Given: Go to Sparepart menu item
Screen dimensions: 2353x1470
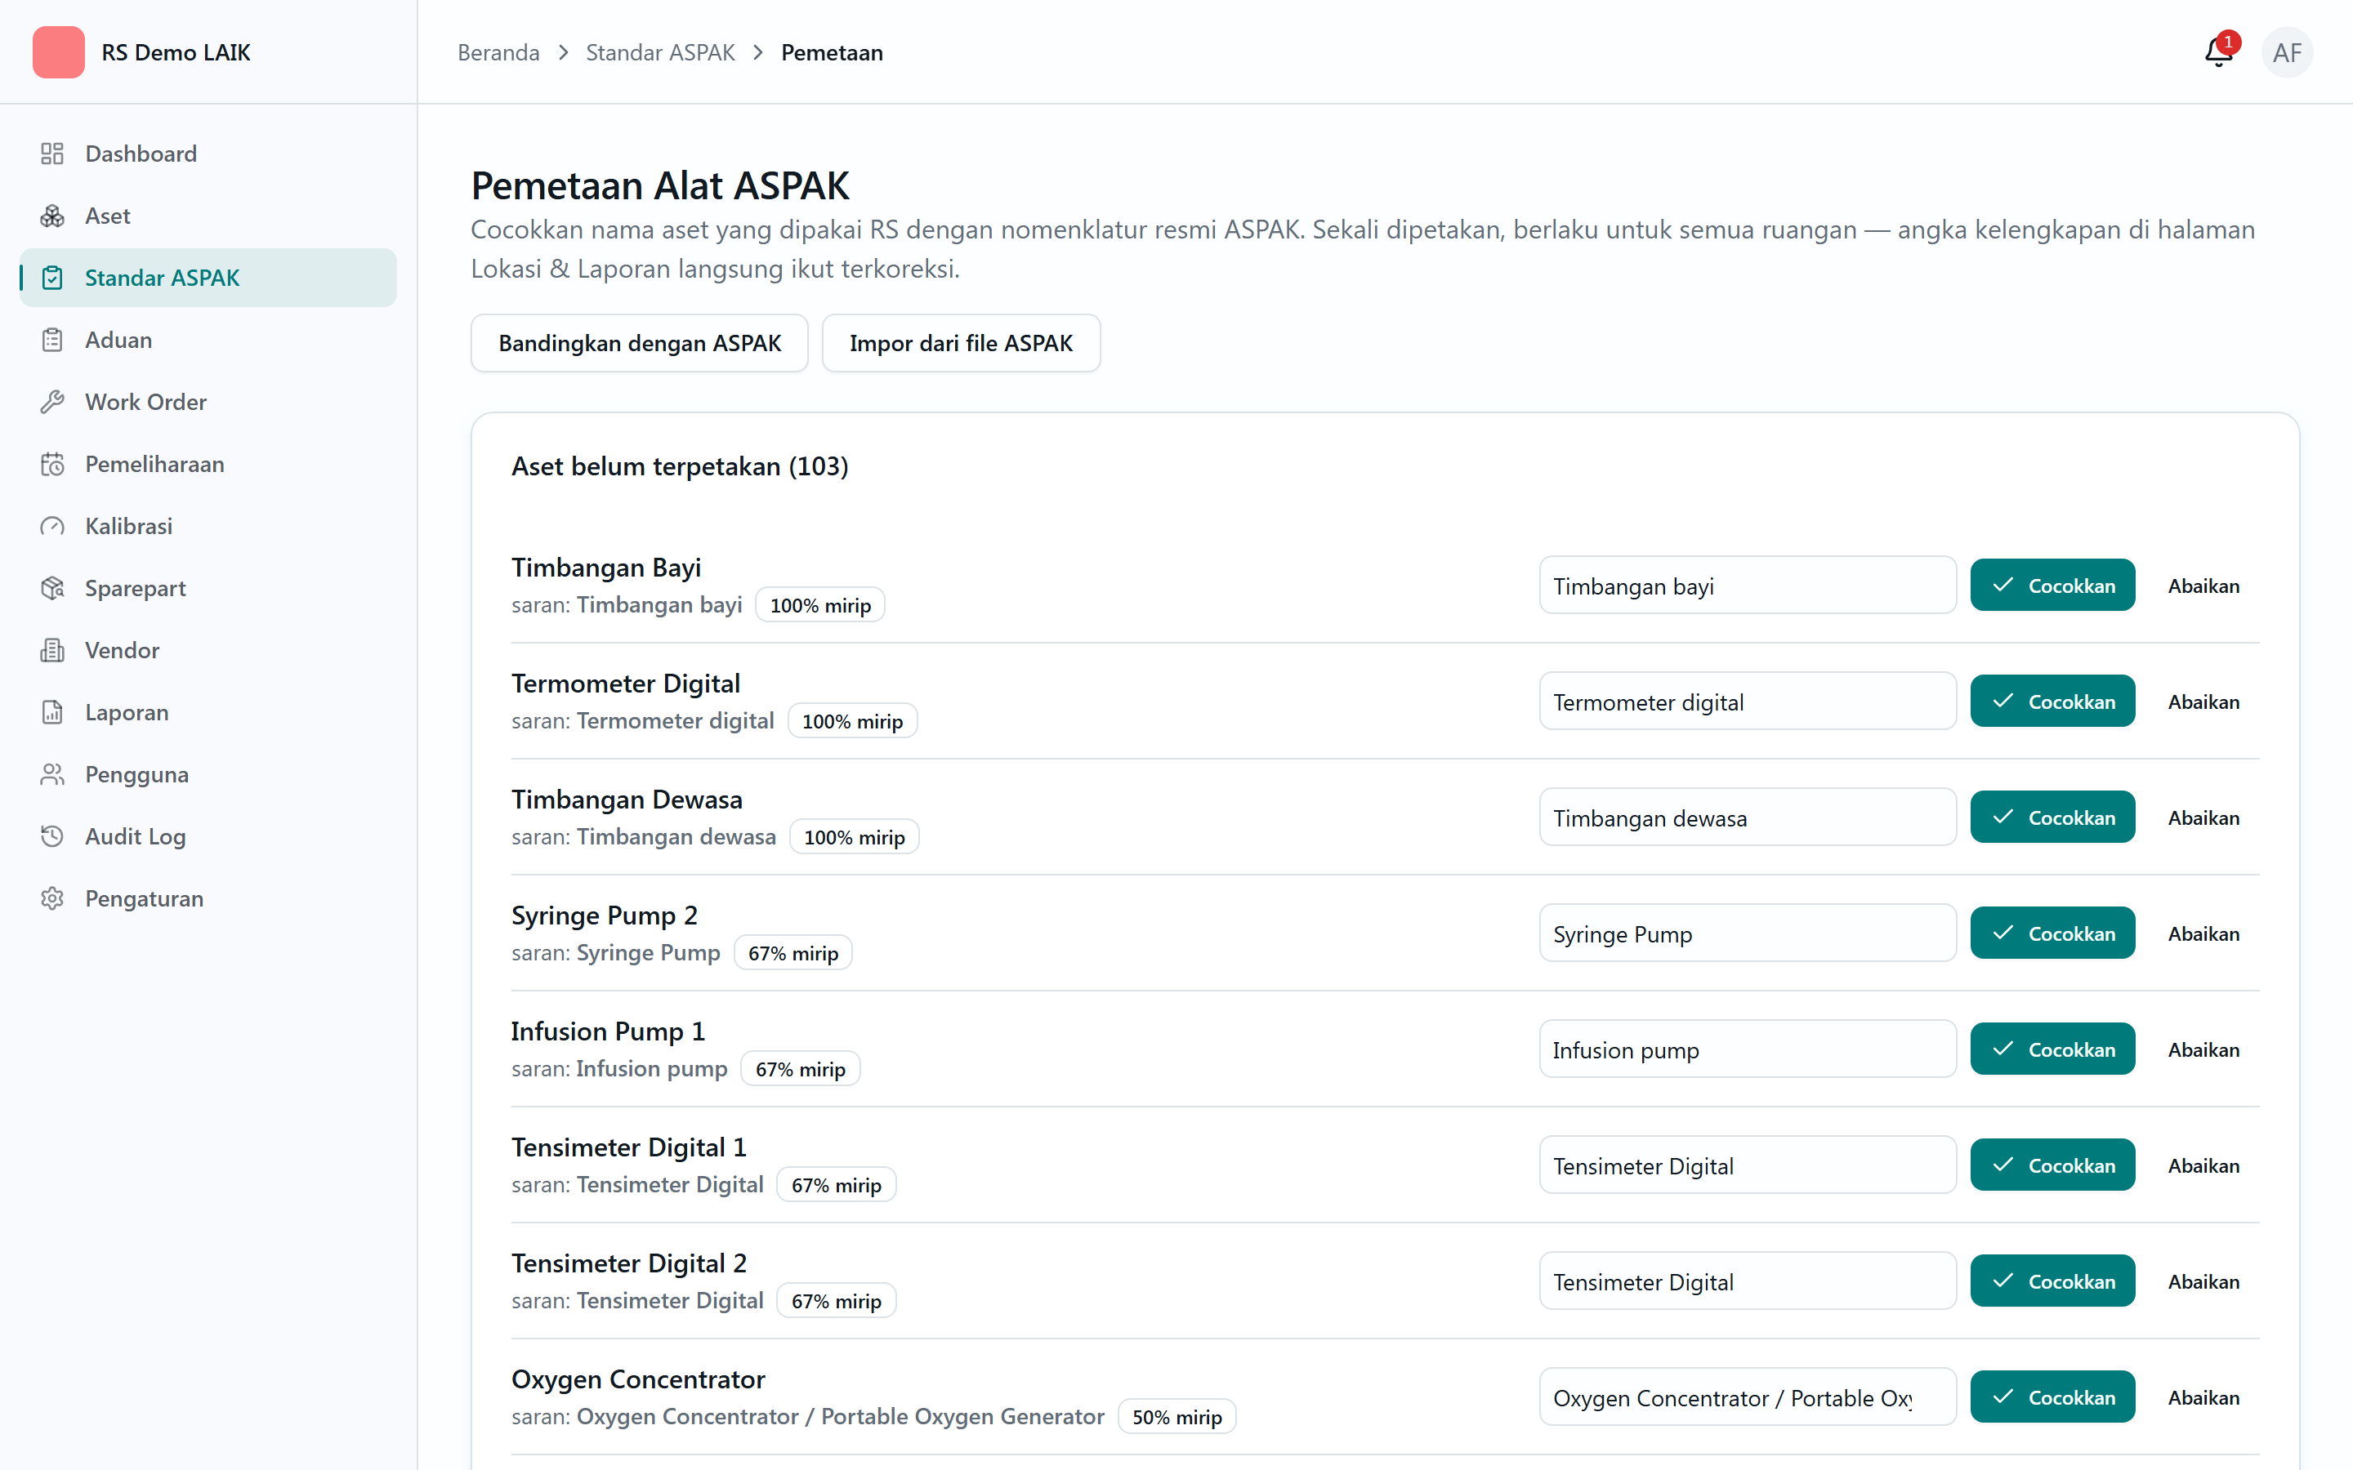Looking at the screenshot, I should coord(208,588).
